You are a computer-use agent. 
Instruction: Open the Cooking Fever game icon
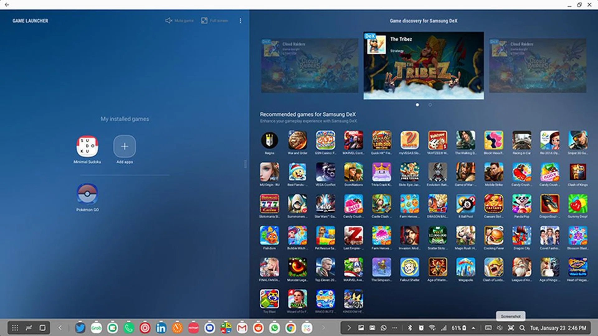pos(494,236)
